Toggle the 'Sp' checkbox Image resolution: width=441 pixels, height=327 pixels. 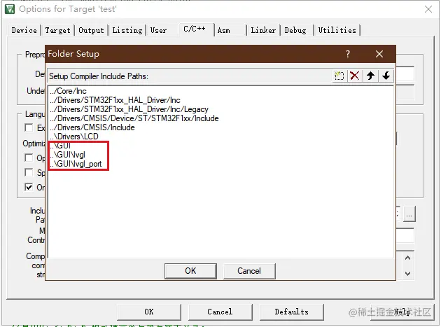coord(29,172)
